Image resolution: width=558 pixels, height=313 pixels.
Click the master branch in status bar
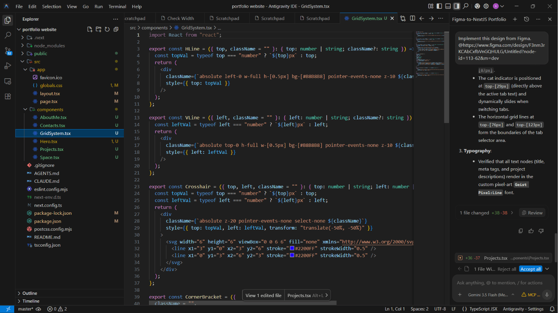tap(25, 309)
